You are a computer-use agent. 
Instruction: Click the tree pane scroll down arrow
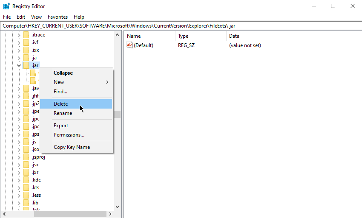coord(118,207)
